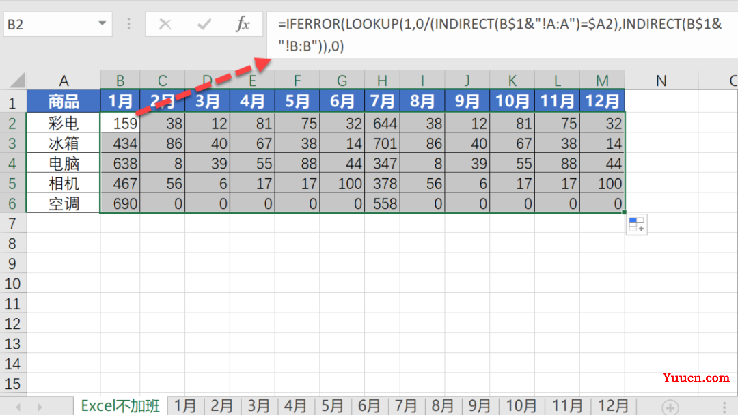This screenshot has width=738, height=415.
Task: Select row 6 header
Action: point(12,203)
